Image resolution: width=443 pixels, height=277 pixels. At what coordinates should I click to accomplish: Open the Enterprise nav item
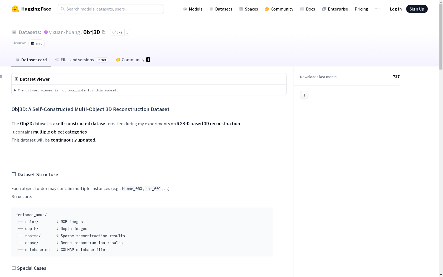click(335, 9)
